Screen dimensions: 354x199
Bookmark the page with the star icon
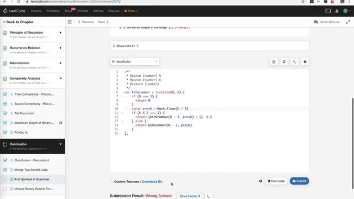pos(303,2)
